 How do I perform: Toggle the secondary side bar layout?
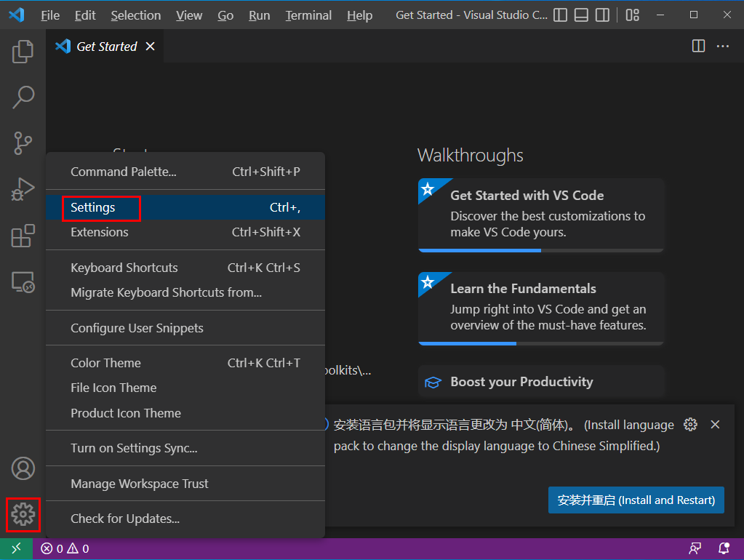tap(602, 15)
